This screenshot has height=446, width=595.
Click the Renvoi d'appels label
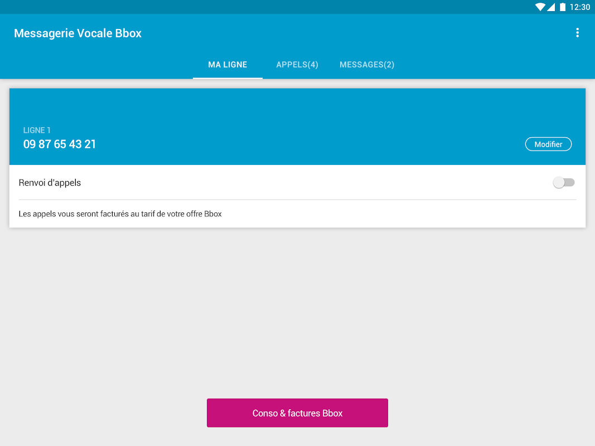[x=50, y=183]
